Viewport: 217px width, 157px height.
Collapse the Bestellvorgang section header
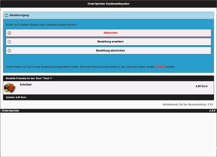pyautogui.click(x=108, y=15)
